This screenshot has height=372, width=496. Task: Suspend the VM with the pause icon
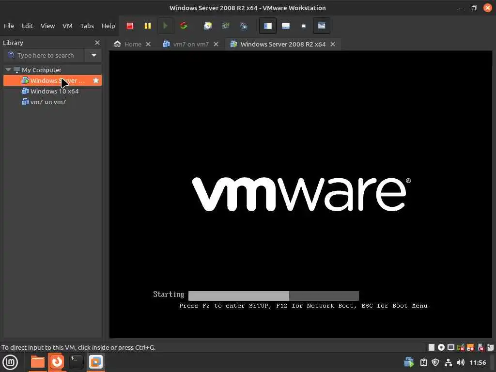click(147, 26)
